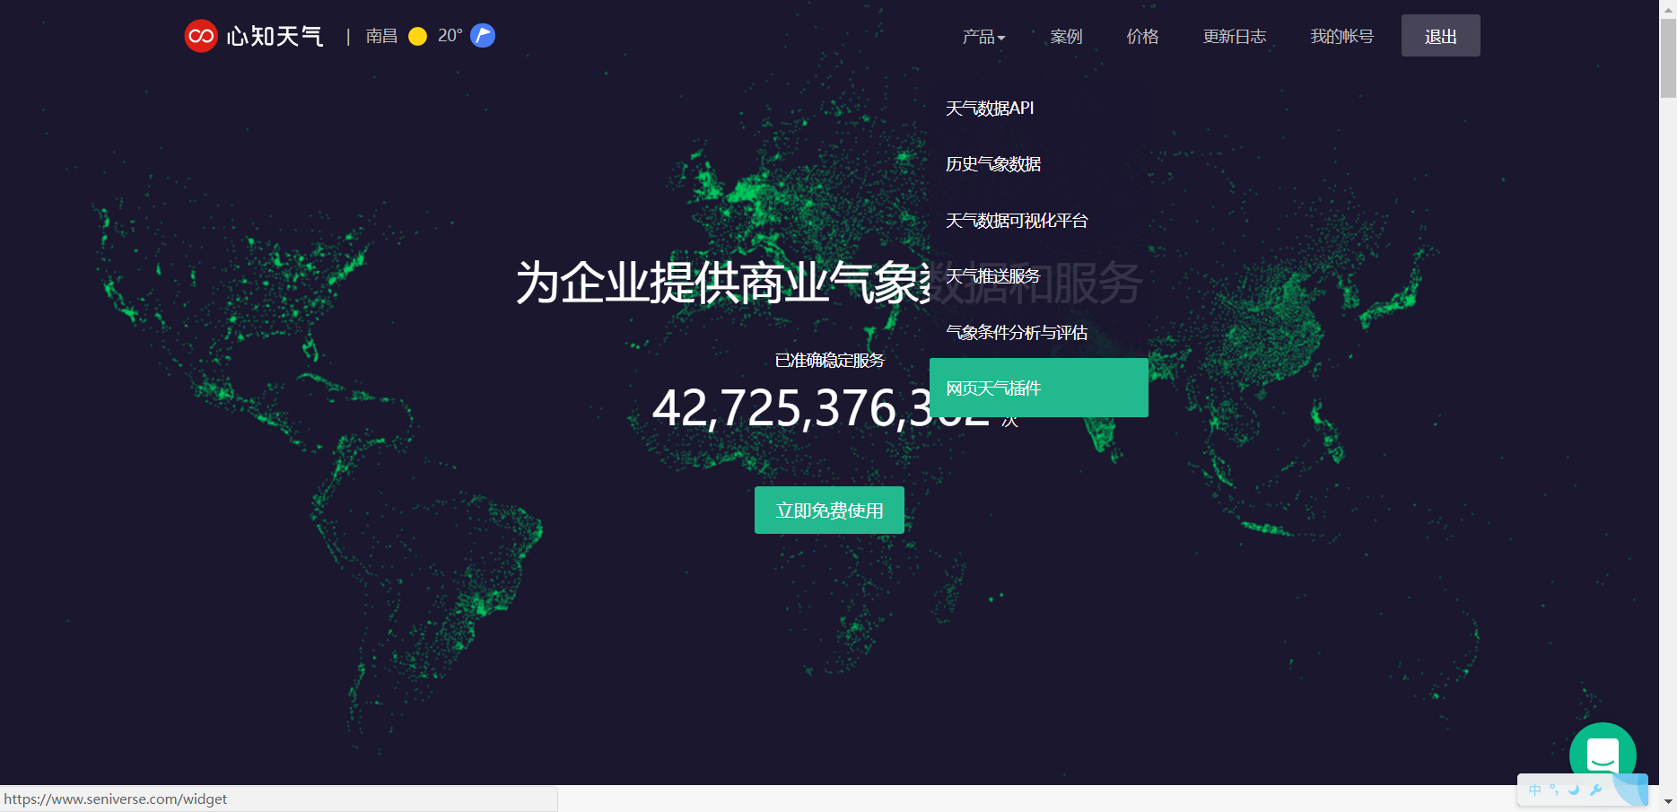Image resolution: width=1677 pixels, height=812 pixels.
Task: Go to 我的帐号 account page
Action: [x=1341, y=36]
